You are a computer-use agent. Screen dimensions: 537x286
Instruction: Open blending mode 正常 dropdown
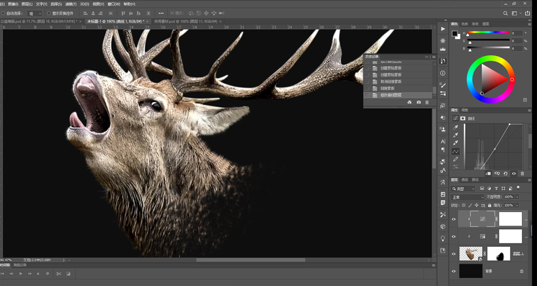coord(468,197)
